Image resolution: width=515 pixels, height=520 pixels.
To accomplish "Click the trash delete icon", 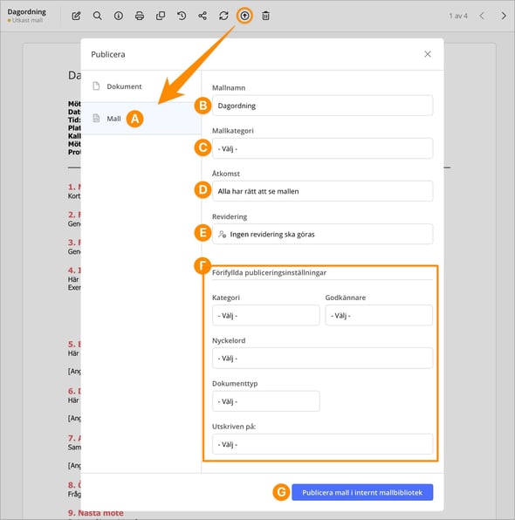I will [x=266, y=16].
